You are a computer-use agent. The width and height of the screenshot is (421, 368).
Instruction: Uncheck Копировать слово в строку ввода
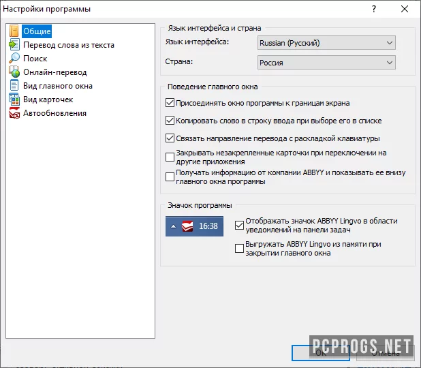pyautogui.click(x=170, y=121)
